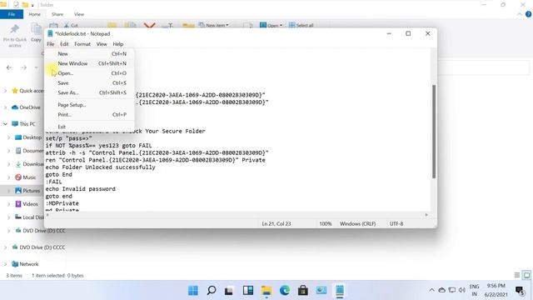The image size is (533, 300).
Task: Select This PC in the navigation pane
Action: (23, 124)
